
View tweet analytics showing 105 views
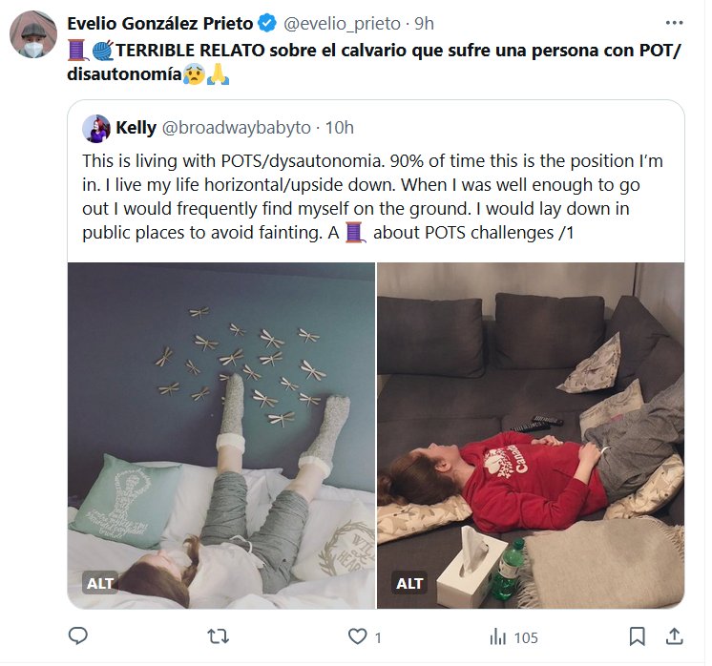pos(513,636)
